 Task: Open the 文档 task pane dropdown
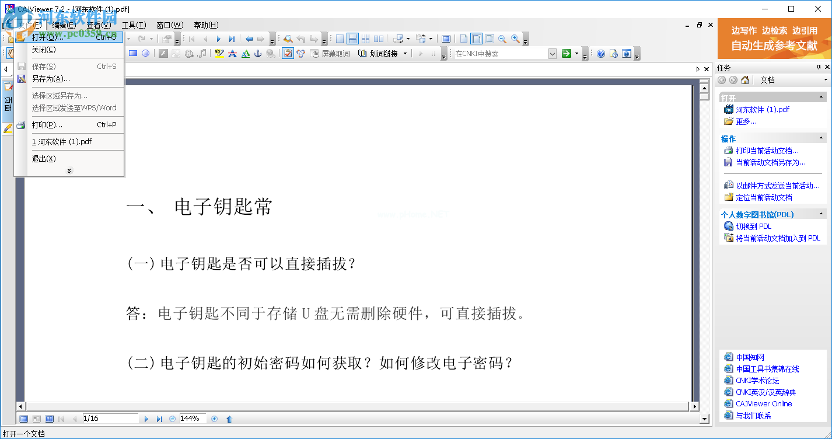click(x=826, y=80)
